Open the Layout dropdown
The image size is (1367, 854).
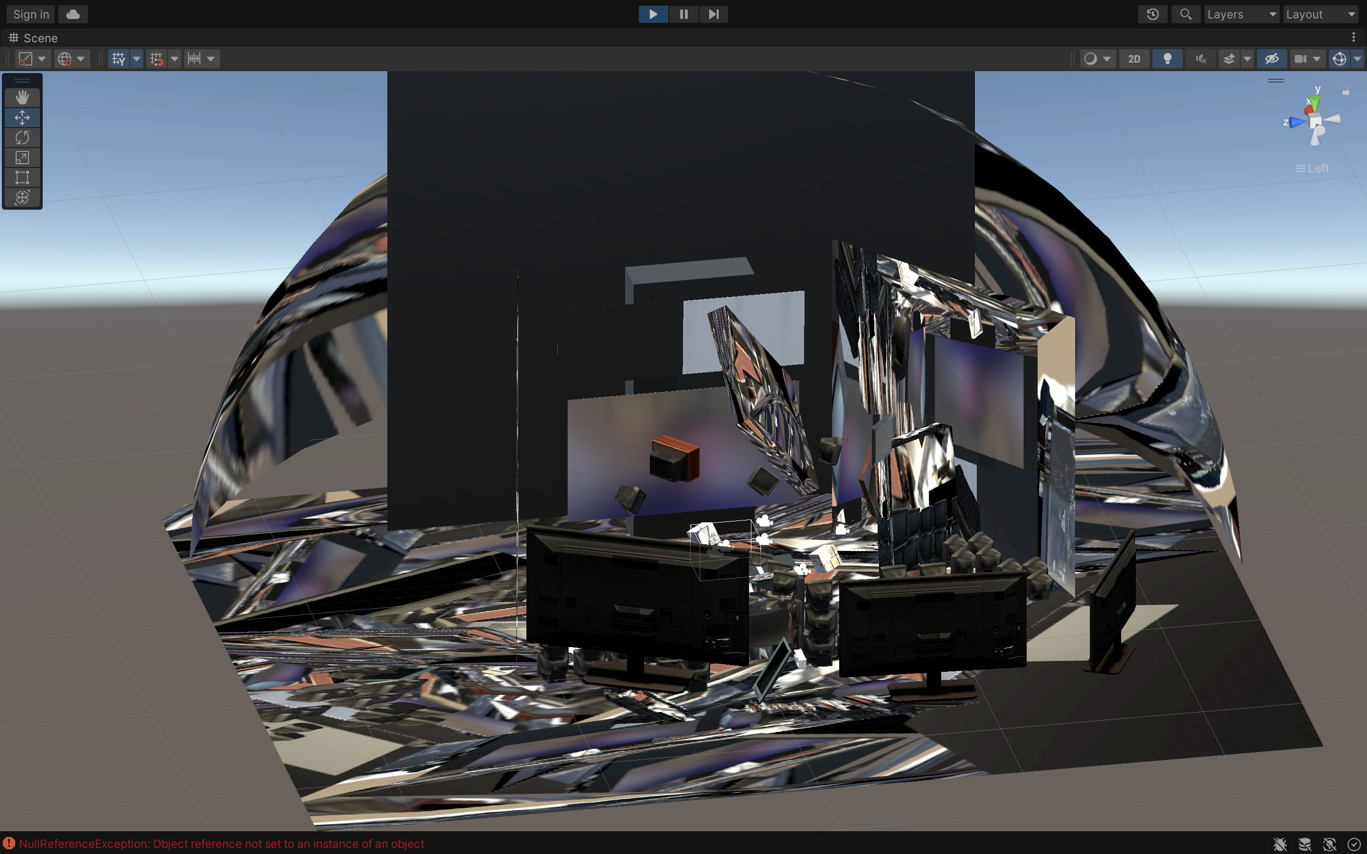(x=1320, y=14)
